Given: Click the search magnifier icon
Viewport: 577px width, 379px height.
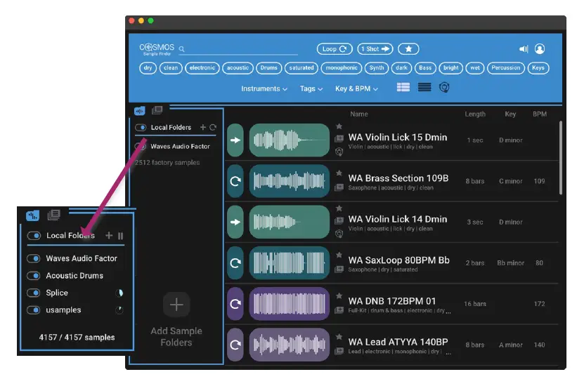Looking at the screenshot, I should 181,49.
